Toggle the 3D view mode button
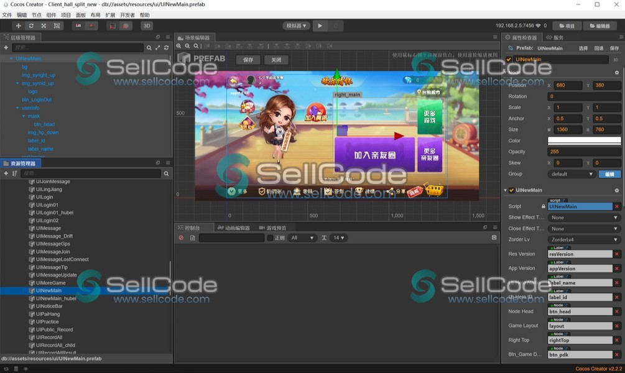Image resolution: width=625 pixels, height=373 pixels. (x=147, y=25)
